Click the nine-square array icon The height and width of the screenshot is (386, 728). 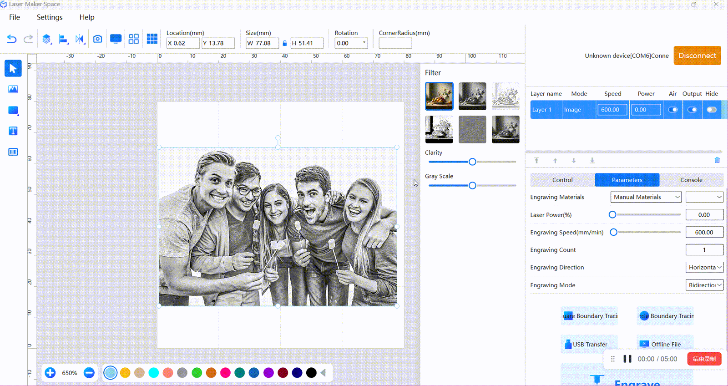point(152,39)
